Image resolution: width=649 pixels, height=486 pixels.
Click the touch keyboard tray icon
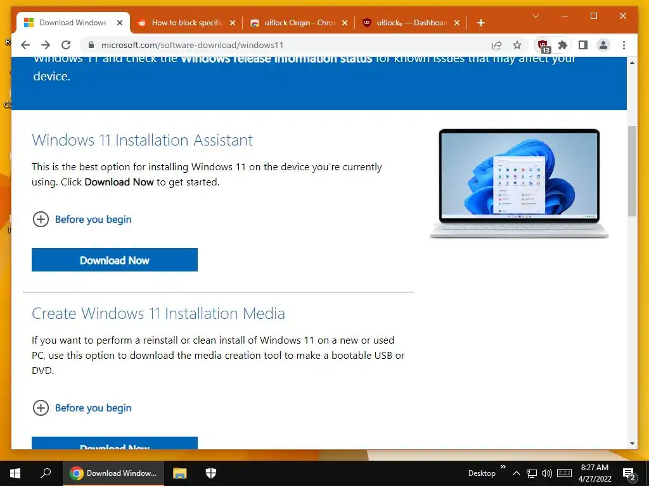(x=564, y=473)
